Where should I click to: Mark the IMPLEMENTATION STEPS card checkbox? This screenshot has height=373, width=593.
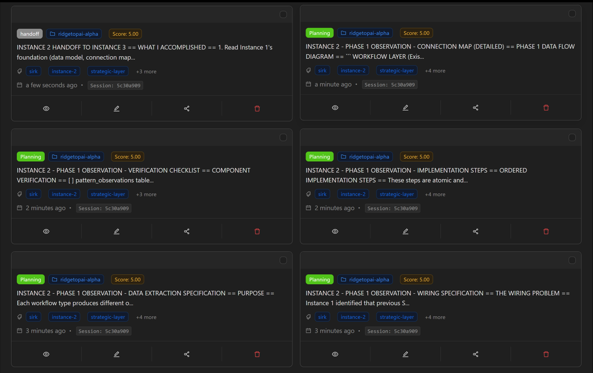click(x=572, y=137)
